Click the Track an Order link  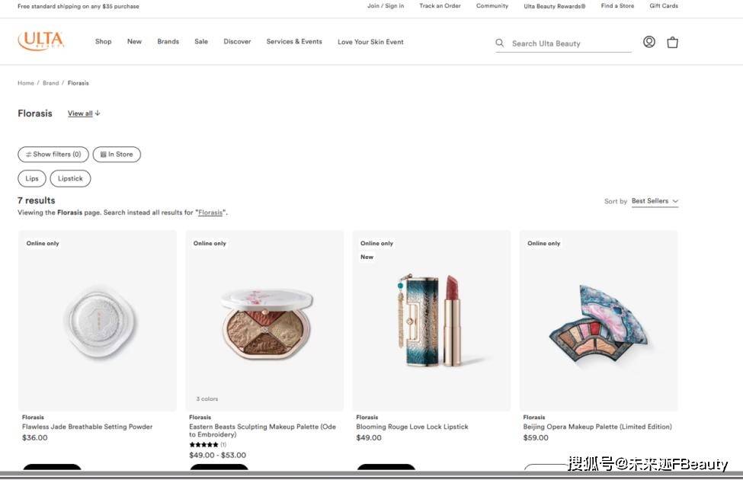pyautogui.click(x=440, y=6)
